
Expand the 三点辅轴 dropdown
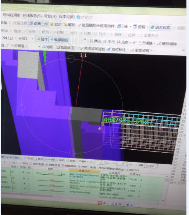[155, 43]
